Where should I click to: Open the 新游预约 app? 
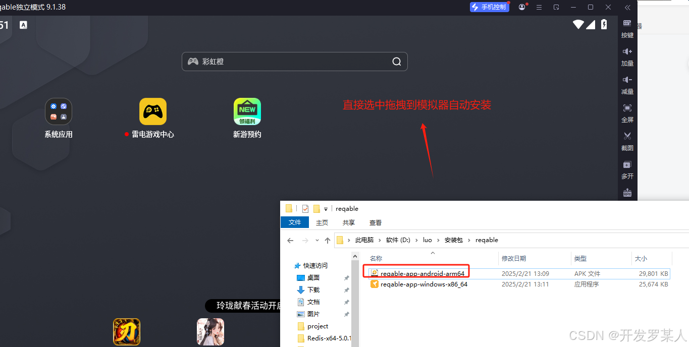247,118
